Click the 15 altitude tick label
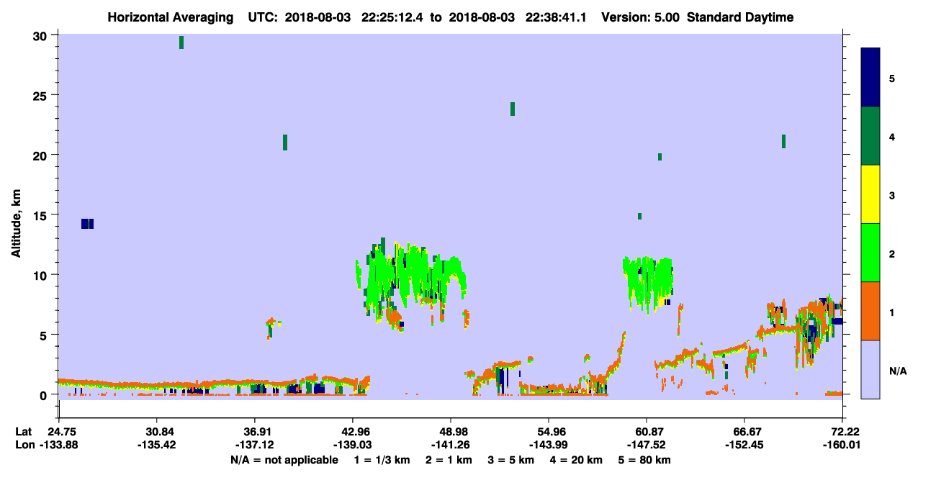The height and width of the screenshot is (480, 936). tap(41, 215)
